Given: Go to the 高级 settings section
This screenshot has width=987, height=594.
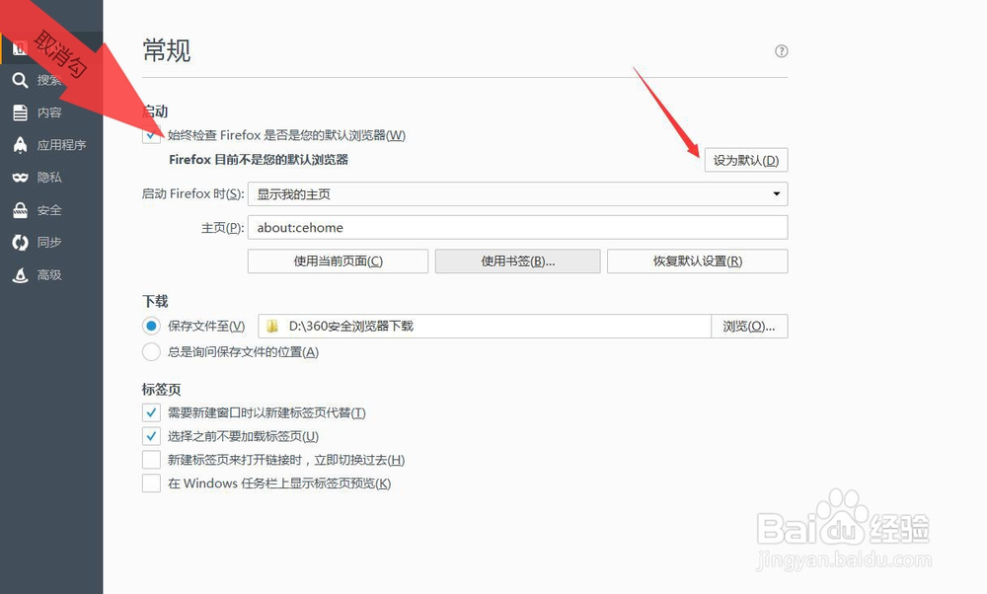Looking at the screenshot, I should tap(49, 275).
